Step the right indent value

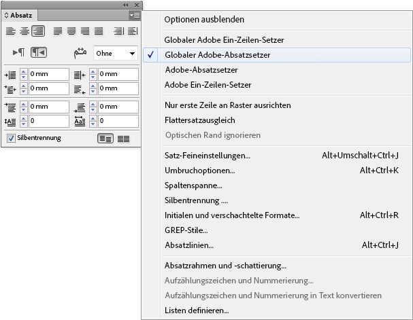coord(93,75)
